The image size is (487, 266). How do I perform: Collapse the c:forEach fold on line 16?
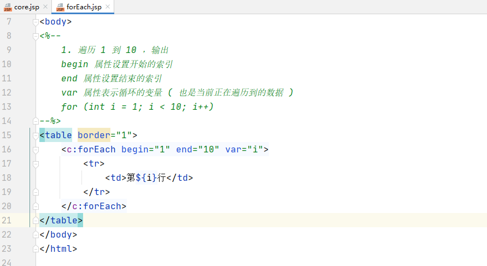pos(36,150)
